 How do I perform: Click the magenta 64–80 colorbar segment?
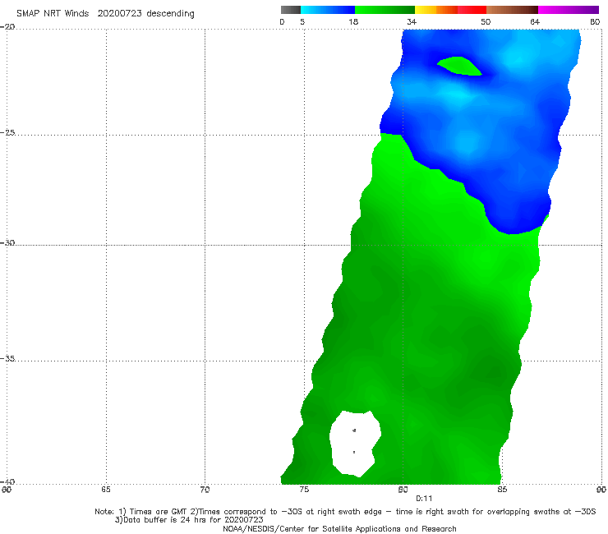(x=569, y=10)
